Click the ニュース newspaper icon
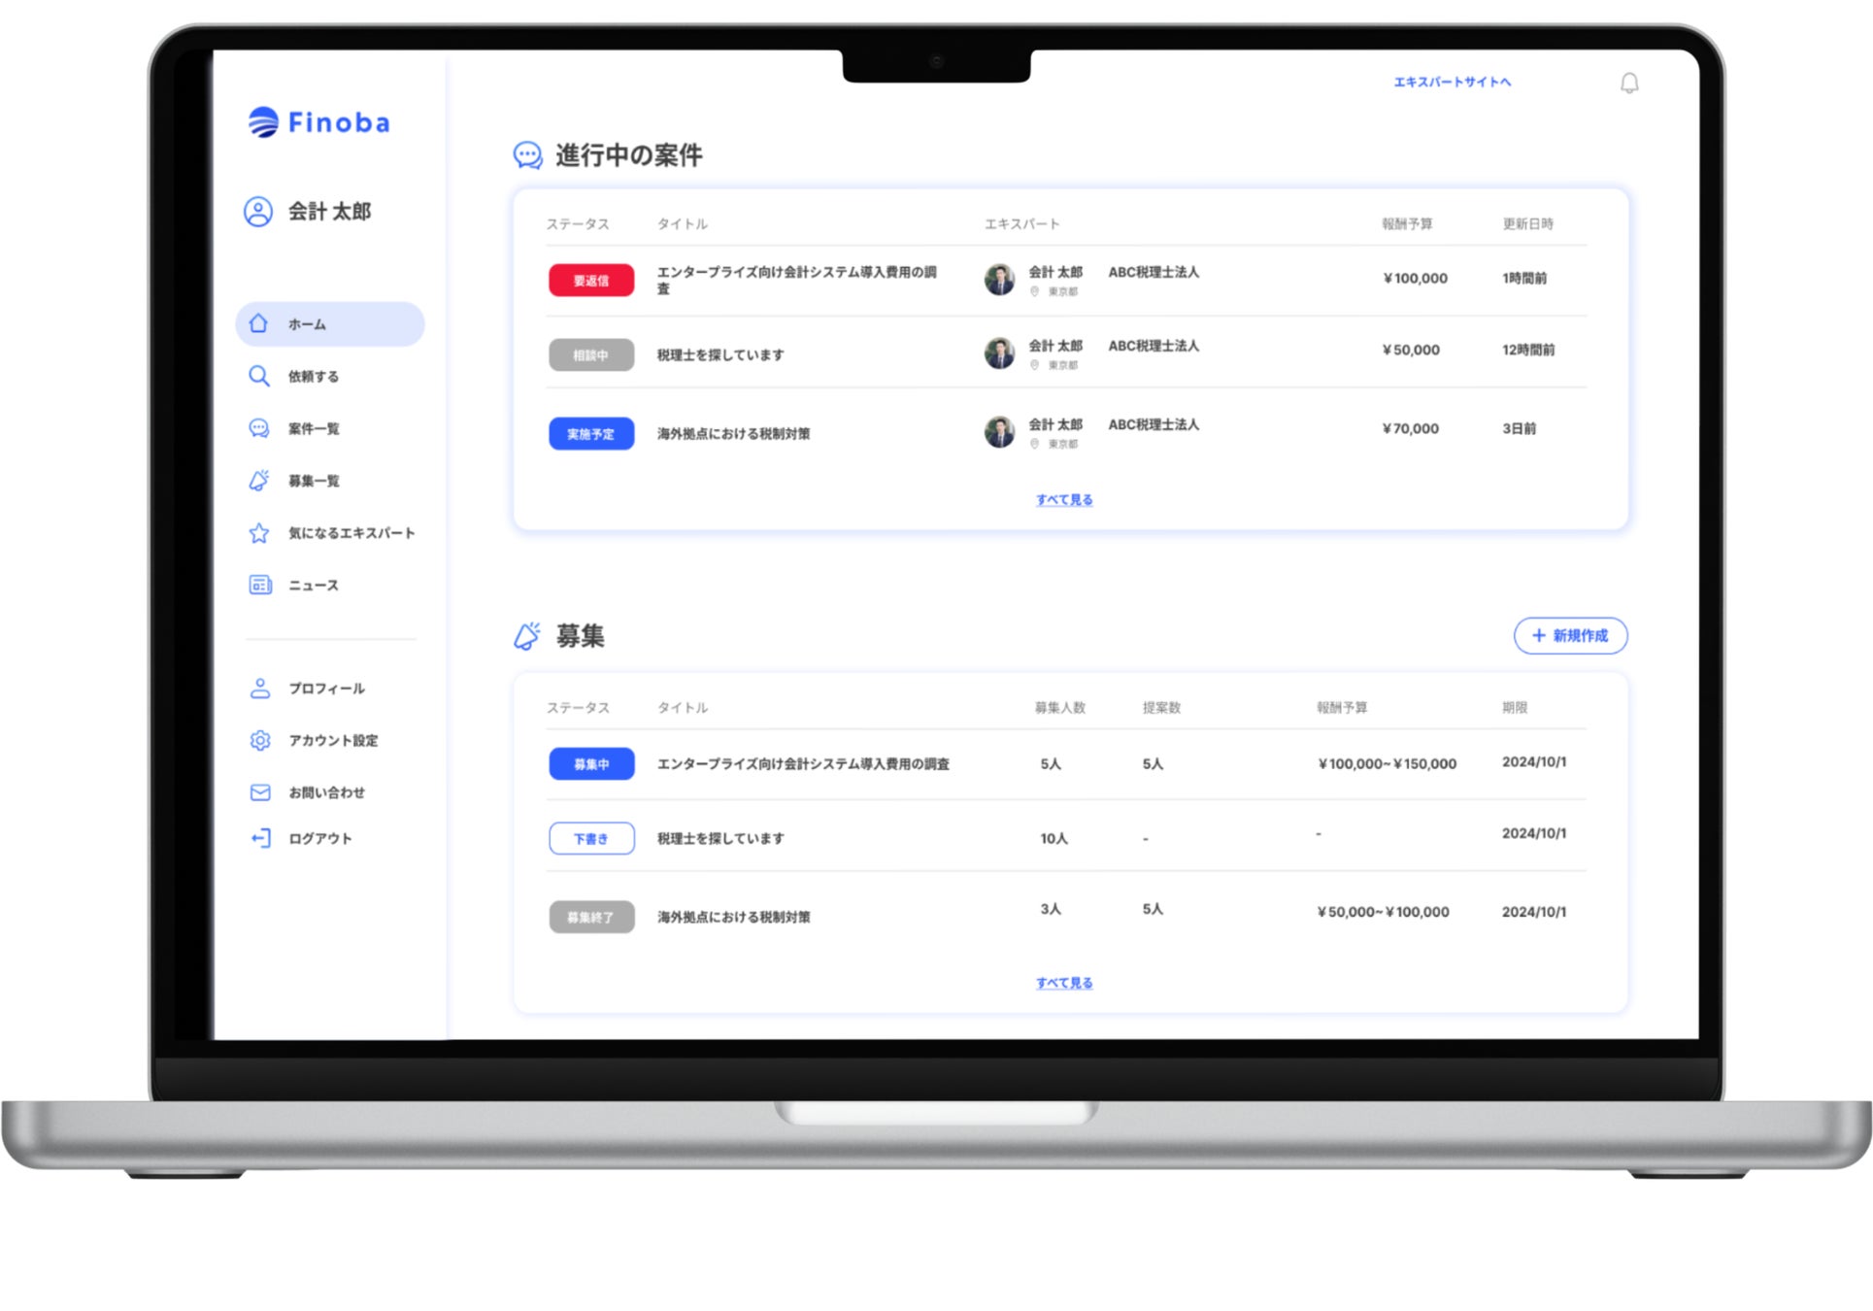 coord(259,585)
